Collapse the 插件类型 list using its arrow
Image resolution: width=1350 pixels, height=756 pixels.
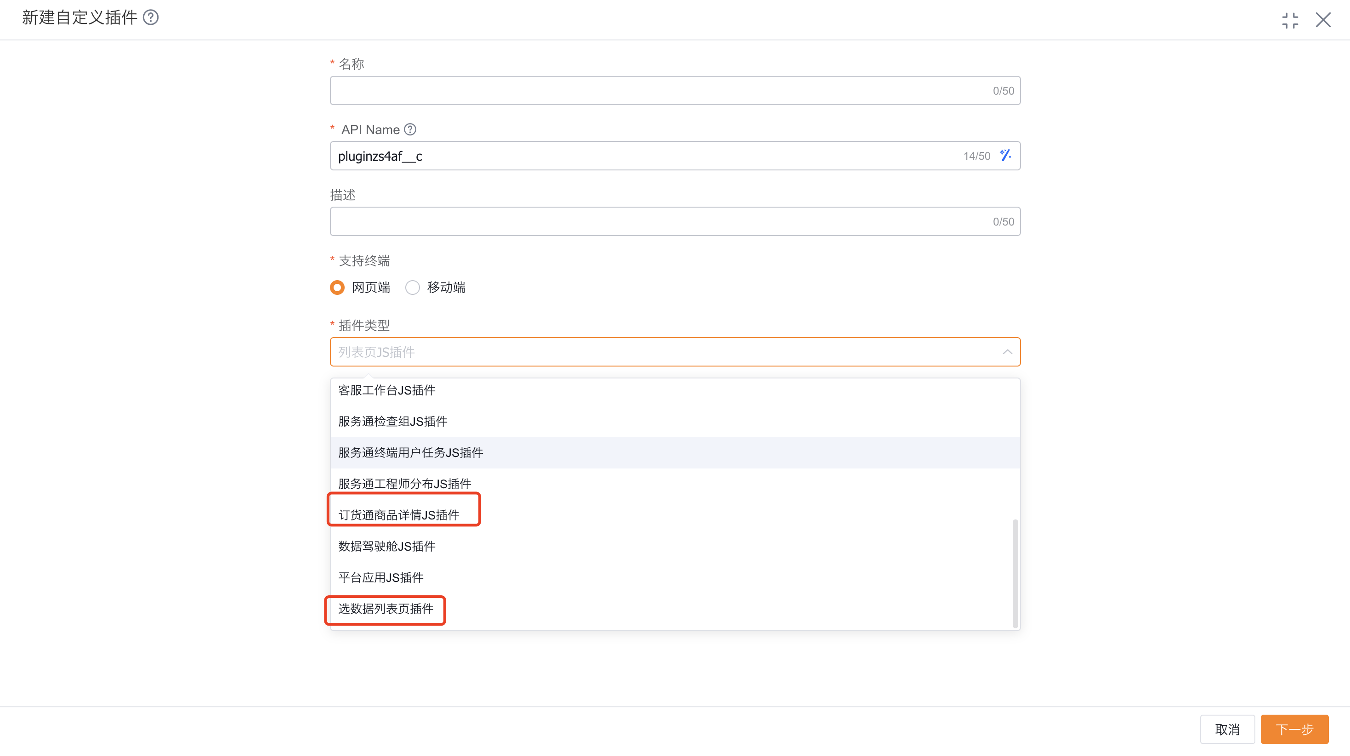[x=1007, y=352]
